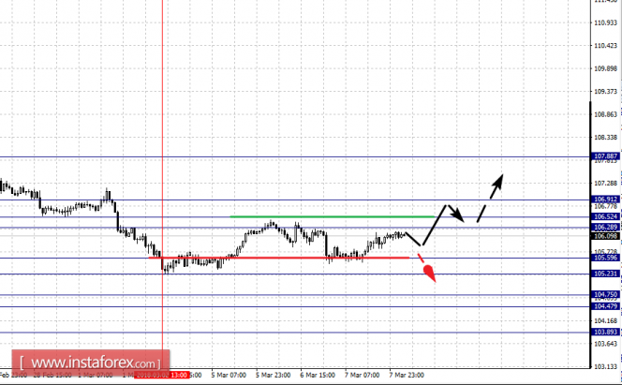Click the 7 Mar 23:00 time label
The image size is (622, 385).
[x=407, y=375]
